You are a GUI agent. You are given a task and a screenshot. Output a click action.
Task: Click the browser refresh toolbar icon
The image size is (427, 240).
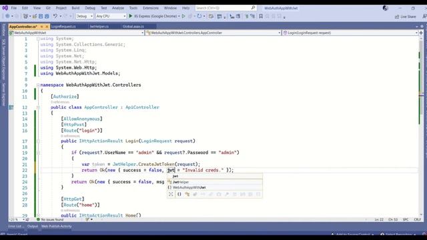pyautogui.click(x=199, y=16)
